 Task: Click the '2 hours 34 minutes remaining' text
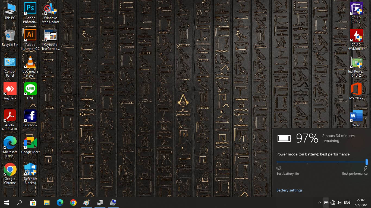click(338, 138)
